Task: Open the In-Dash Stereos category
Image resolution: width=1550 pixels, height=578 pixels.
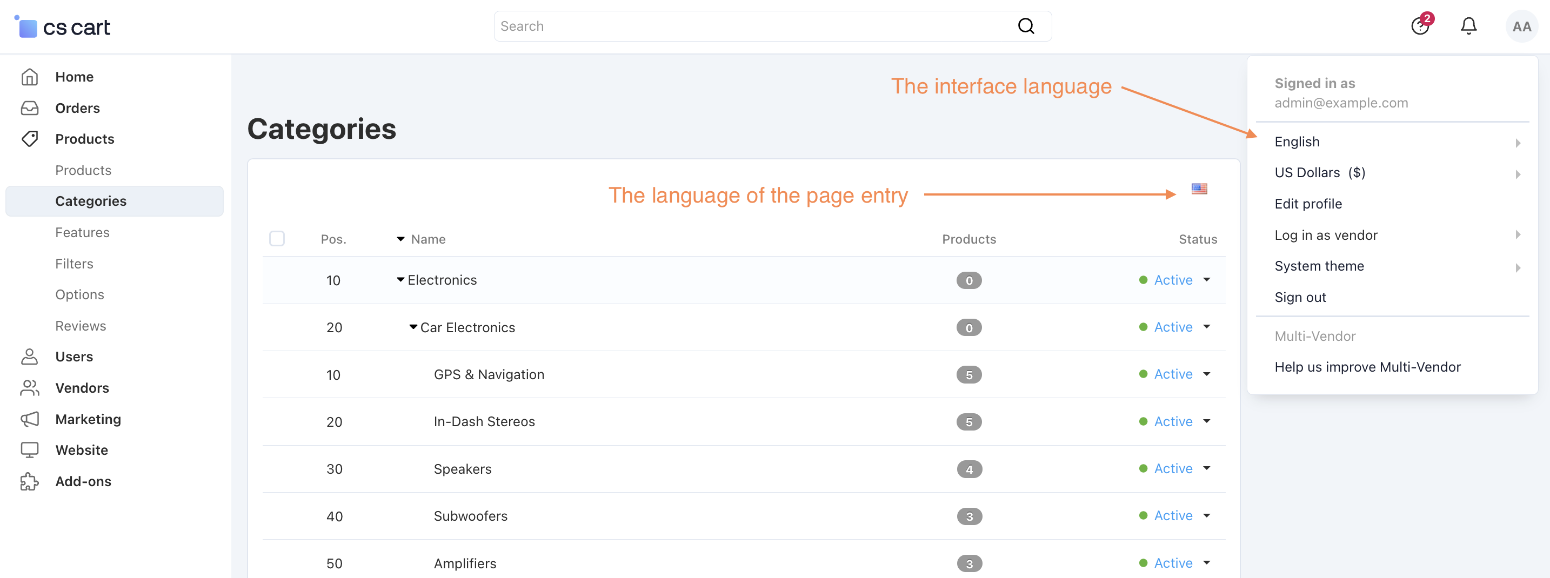Action: [x=484, y=422]
